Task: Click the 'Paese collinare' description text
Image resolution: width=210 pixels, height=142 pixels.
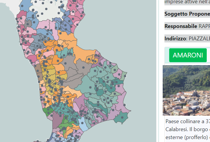Action: click(x=188, y=121)
